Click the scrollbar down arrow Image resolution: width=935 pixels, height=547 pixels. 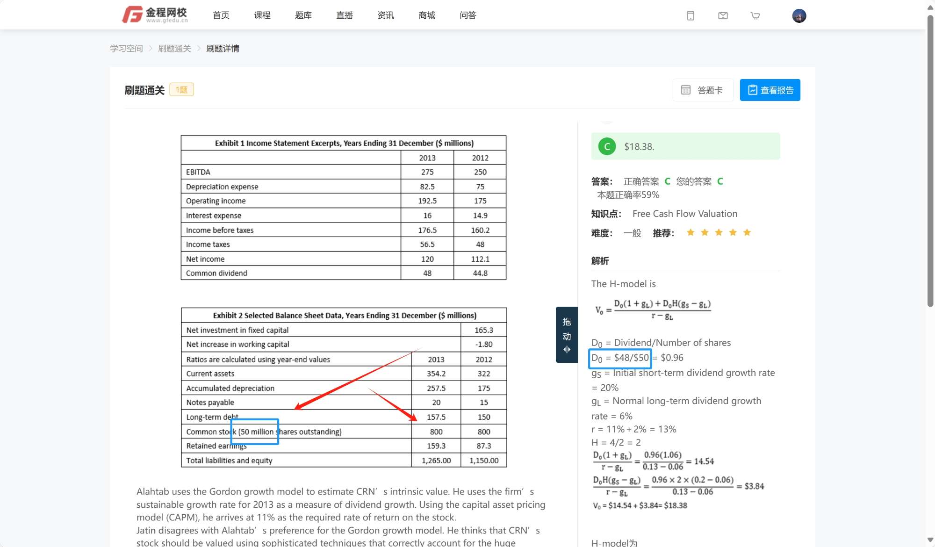(930, 540)
